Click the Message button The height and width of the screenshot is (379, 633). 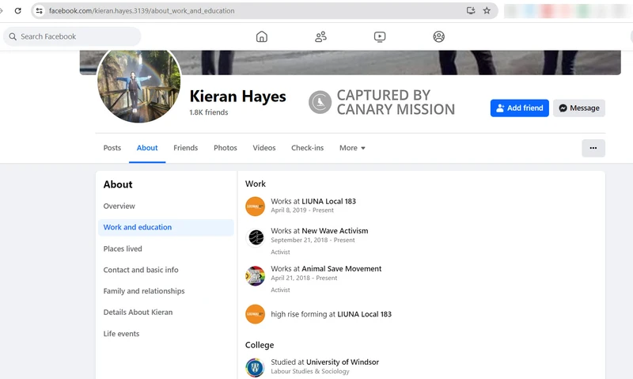[x=579, y=108]
